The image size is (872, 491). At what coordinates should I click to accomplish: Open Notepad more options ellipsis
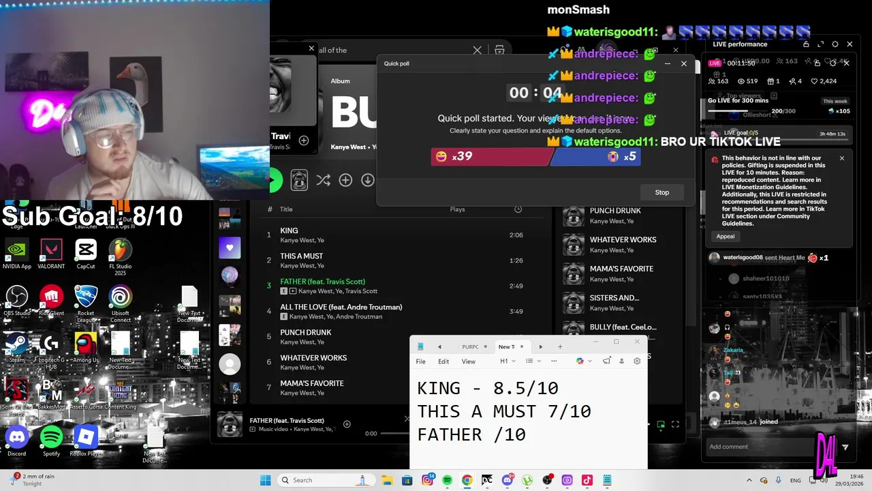point(554,361)
